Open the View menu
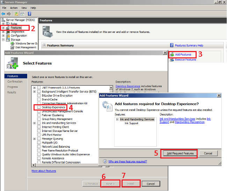The width and height of the screenshot is (227, 191). coord(24,8)
